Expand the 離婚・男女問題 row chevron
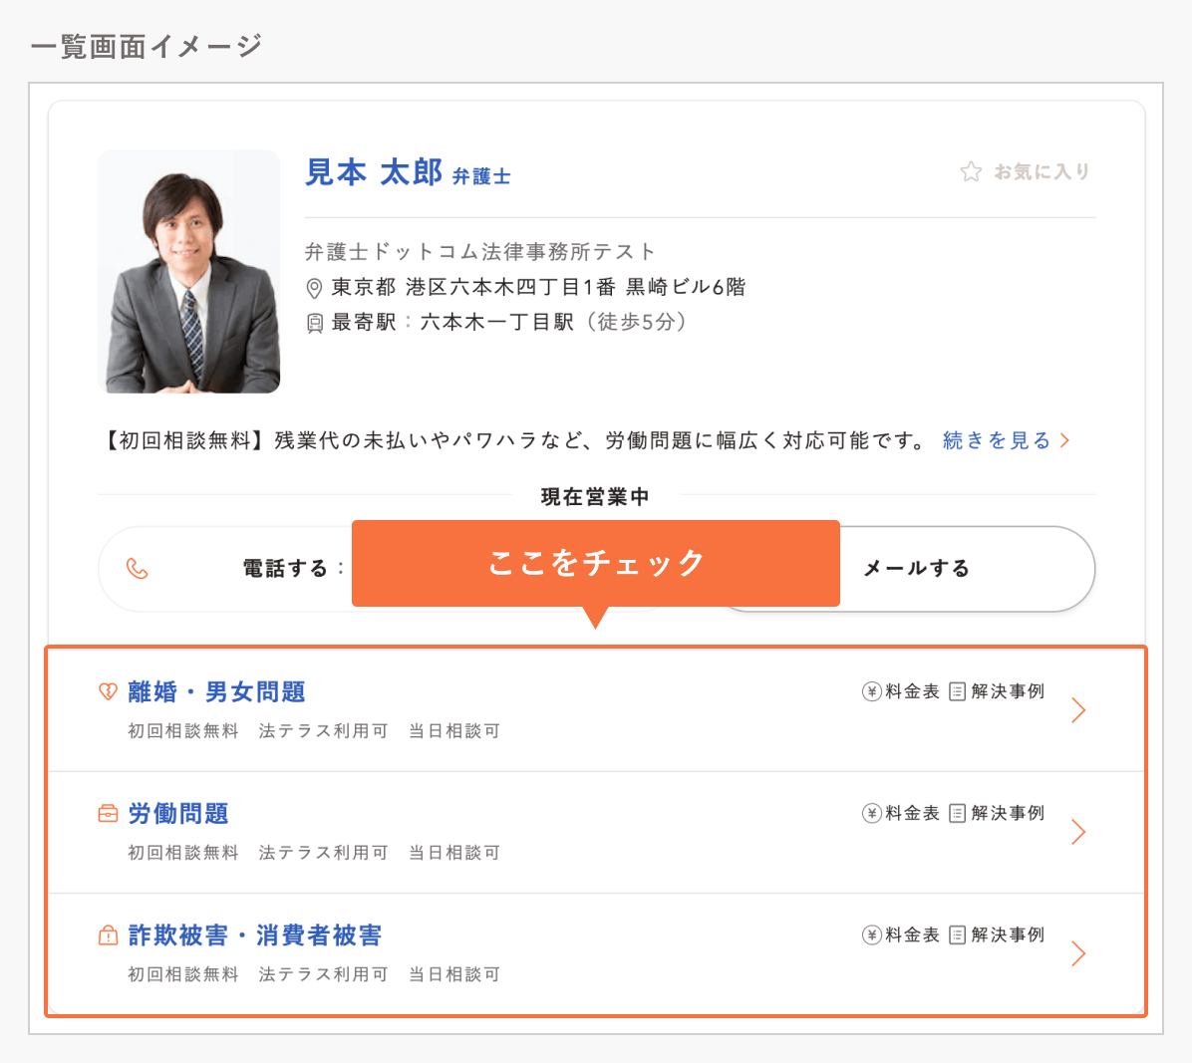Image resolution: width=1192 pixels, height=1063 pixels. tap(1077, 710)
